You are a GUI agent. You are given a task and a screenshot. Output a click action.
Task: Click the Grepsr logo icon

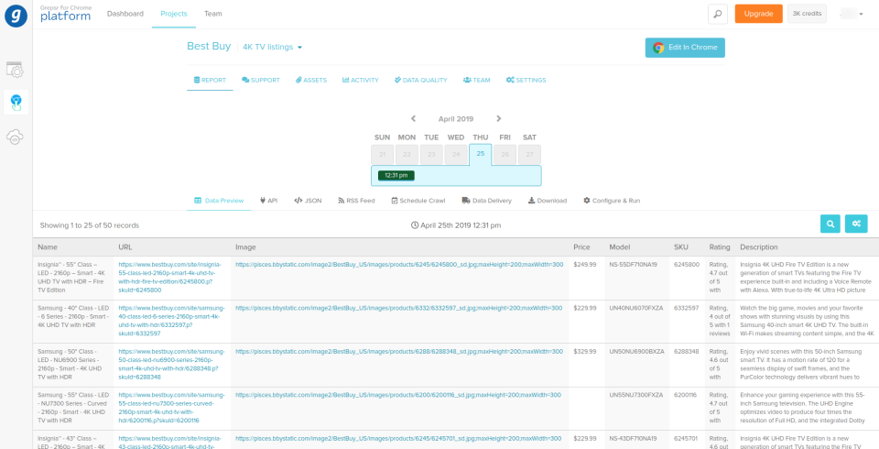pos(16,16)
